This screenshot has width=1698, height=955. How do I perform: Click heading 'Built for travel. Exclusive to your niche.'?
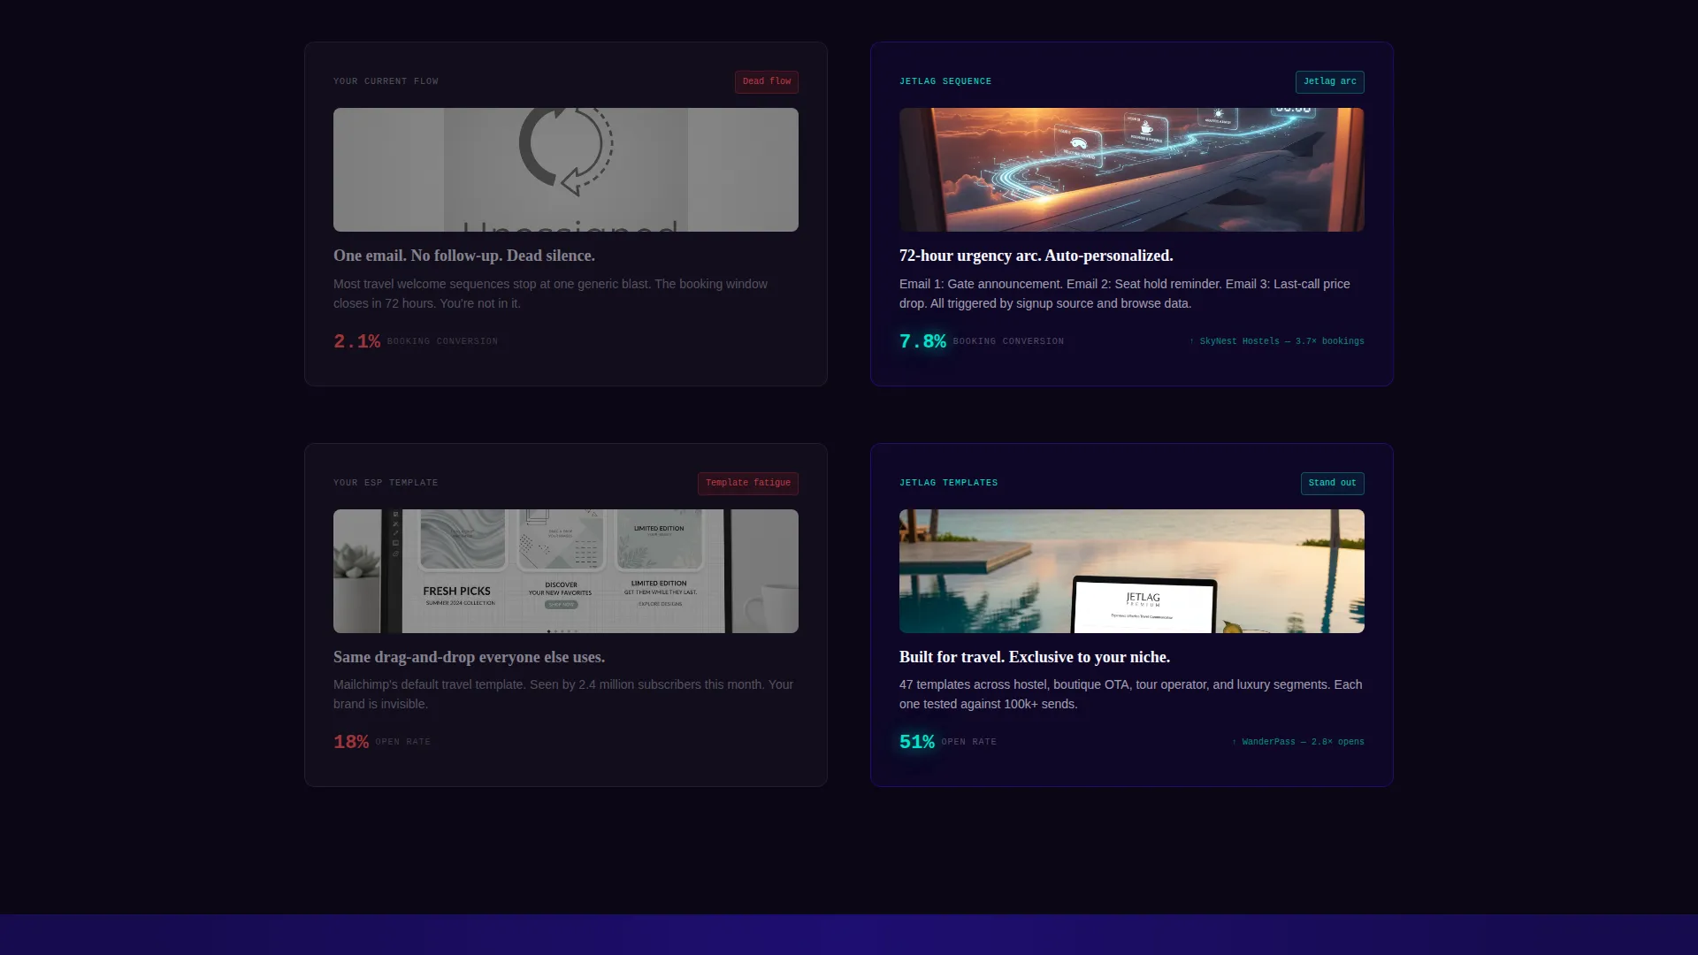click(x=1035, y=657)
